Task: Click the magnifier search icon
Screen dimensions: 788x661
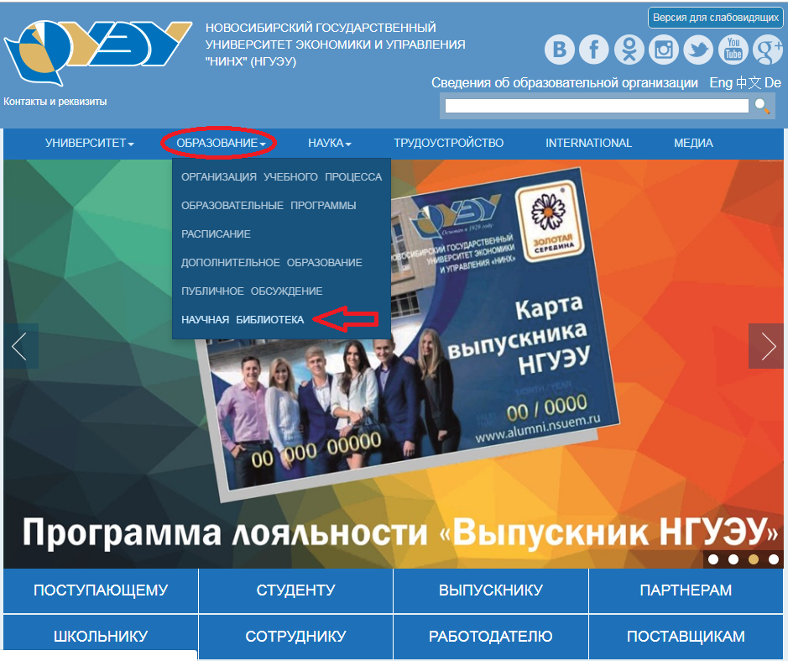Action: coord(762,106)
